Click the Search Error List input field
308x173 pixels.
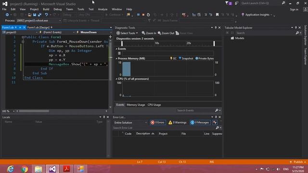(x=164, y=128)
